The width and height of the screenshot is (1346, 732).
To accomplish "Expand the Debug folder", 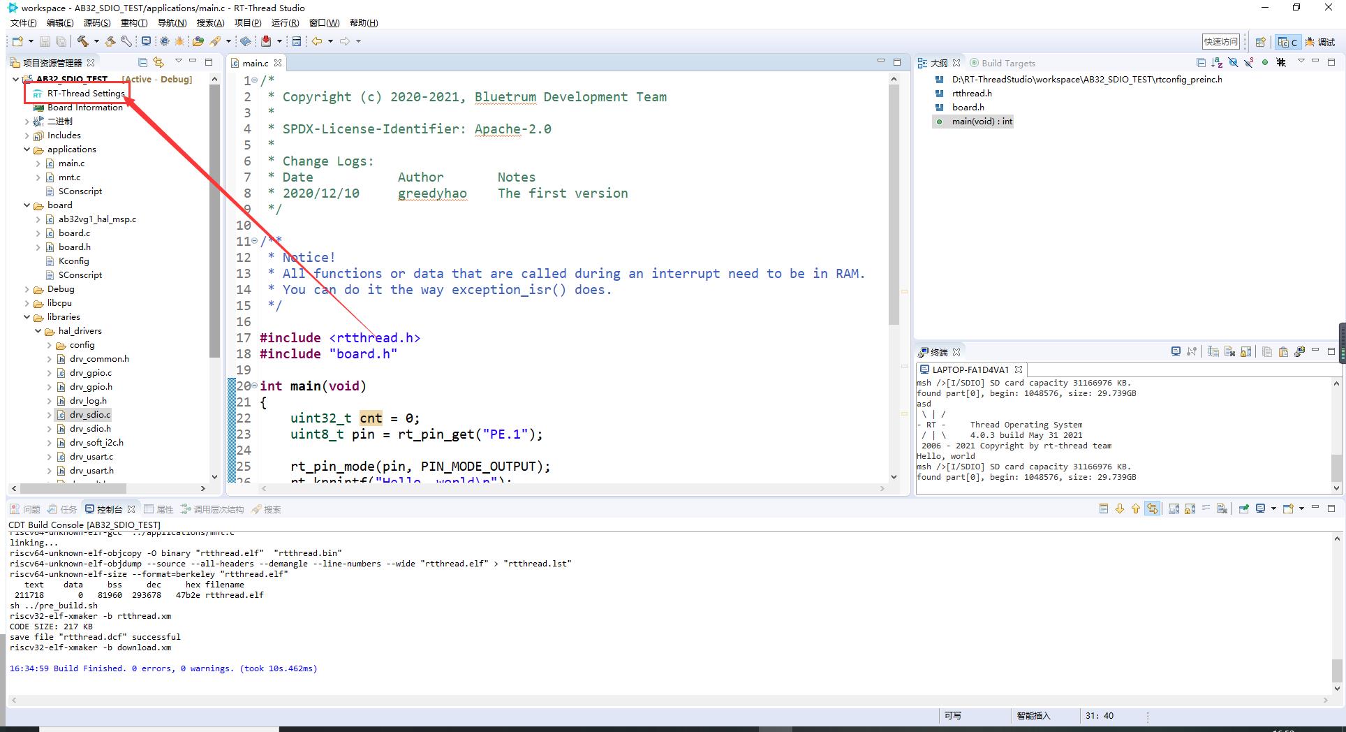I will point(27,289).
